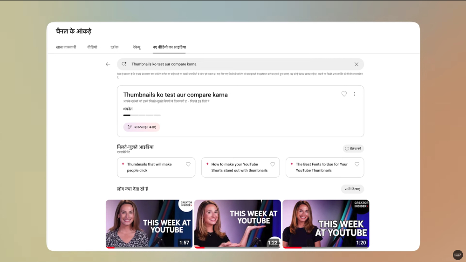Open the video thumbnail with 1:22 duration
466x262 pixels.
[238, 224]
